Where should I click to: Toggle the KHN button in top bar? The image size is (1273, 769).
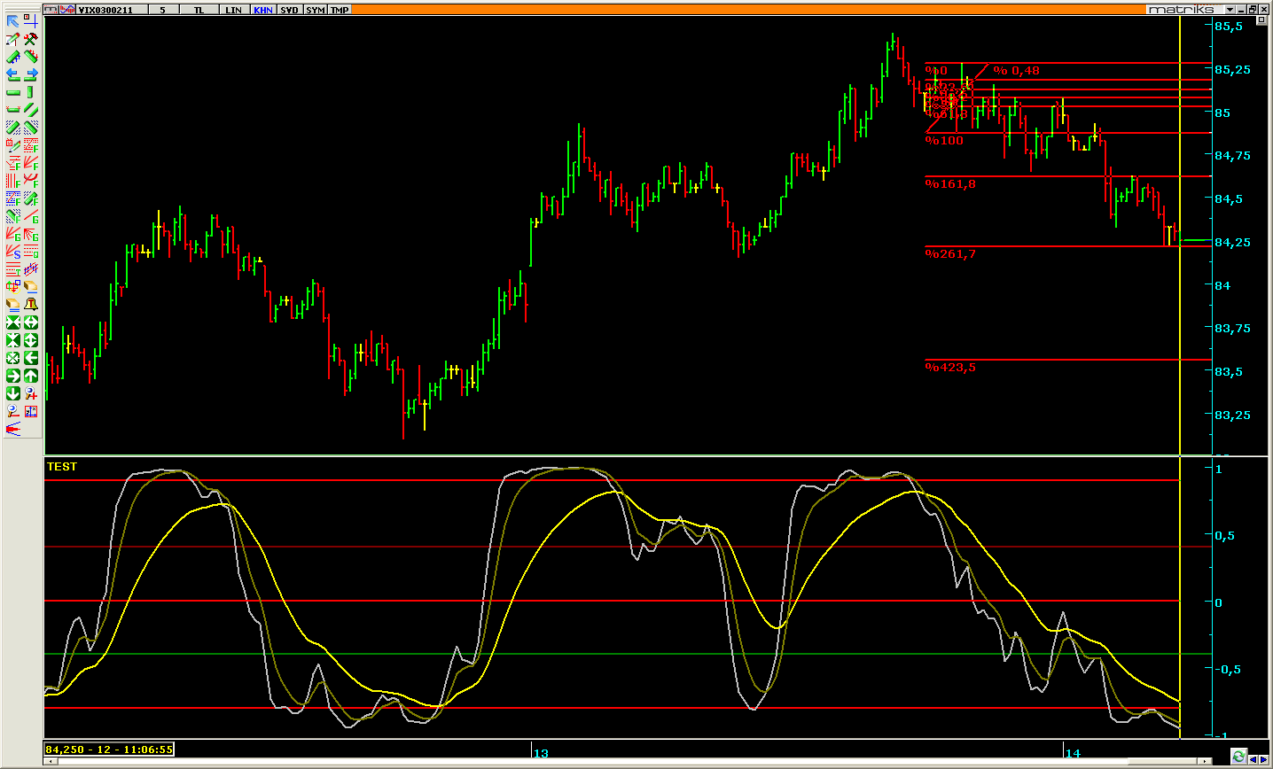click(263, 10)
